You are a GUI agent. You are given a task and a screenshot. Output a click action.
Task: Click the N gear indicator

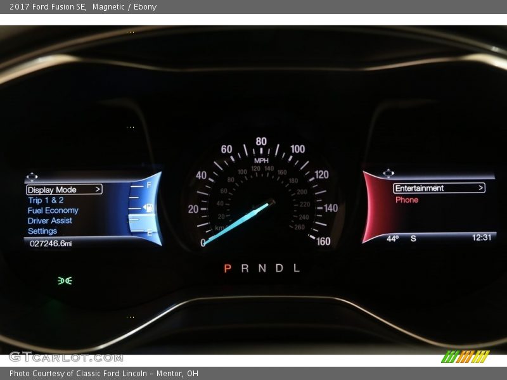(x=262, y=268)
